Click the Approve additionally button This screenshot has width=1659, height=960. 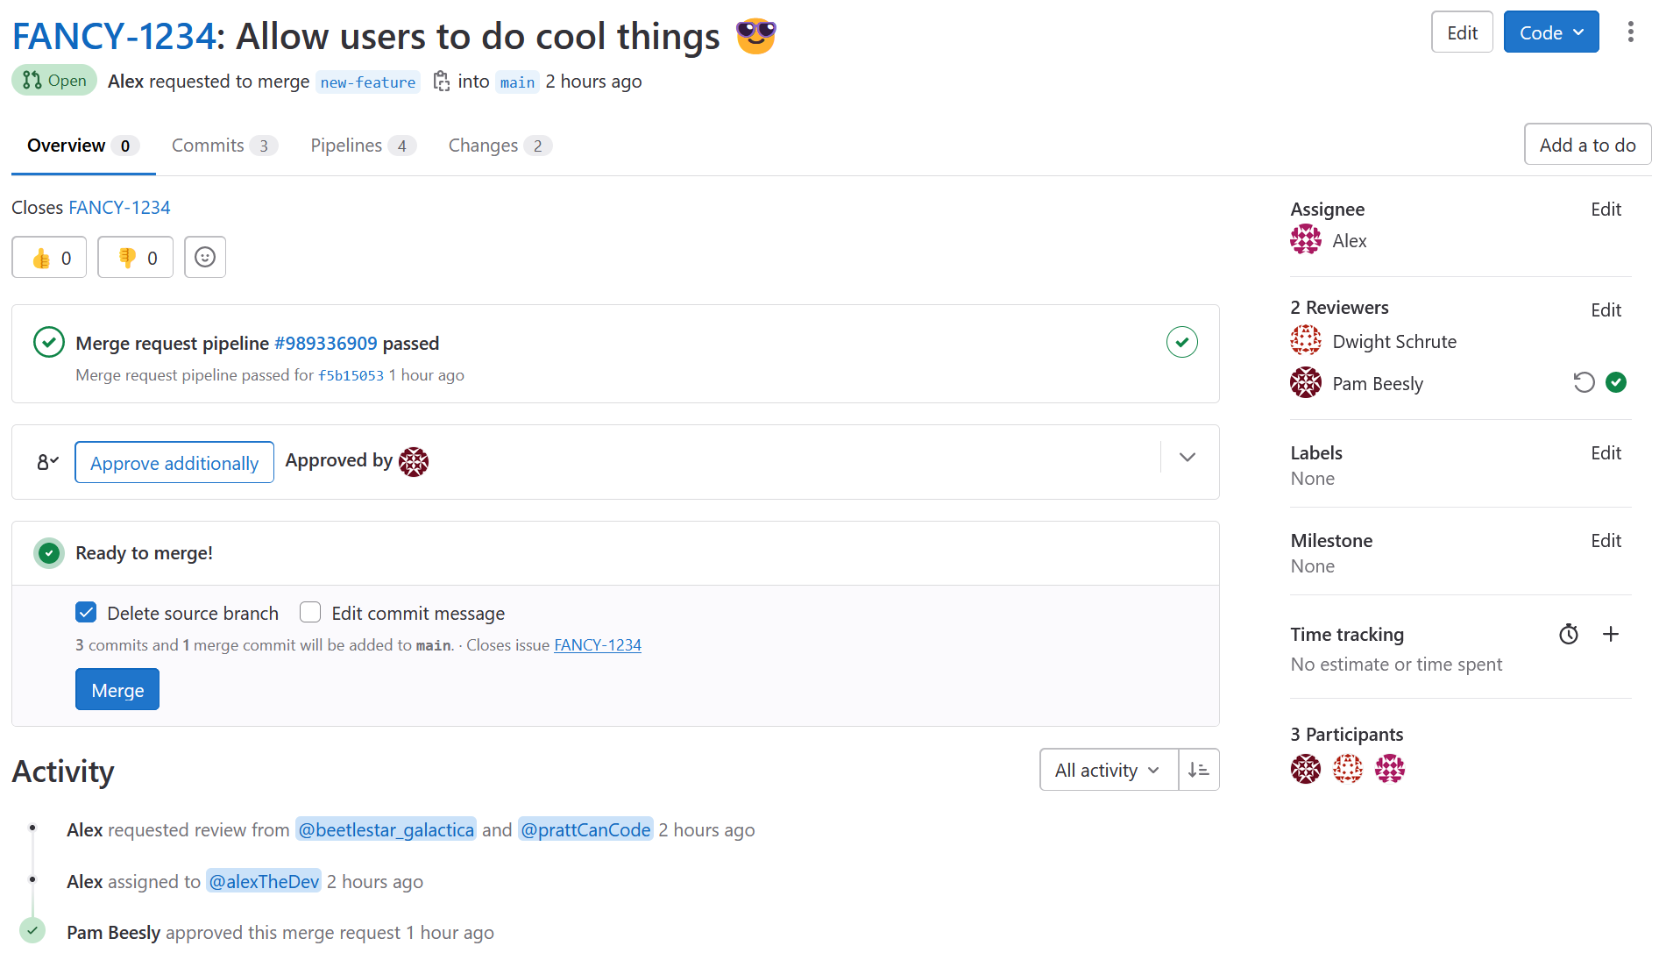point(174,462)
